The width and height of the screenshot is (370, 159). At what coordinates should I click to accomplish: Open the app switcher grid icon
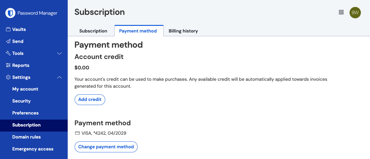pyautogui.click(x=341, y=12)
